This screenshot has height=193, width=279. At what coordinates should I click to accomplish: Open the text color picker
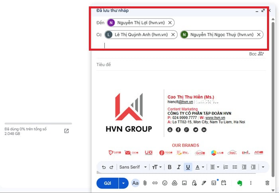tap(200, 167)
